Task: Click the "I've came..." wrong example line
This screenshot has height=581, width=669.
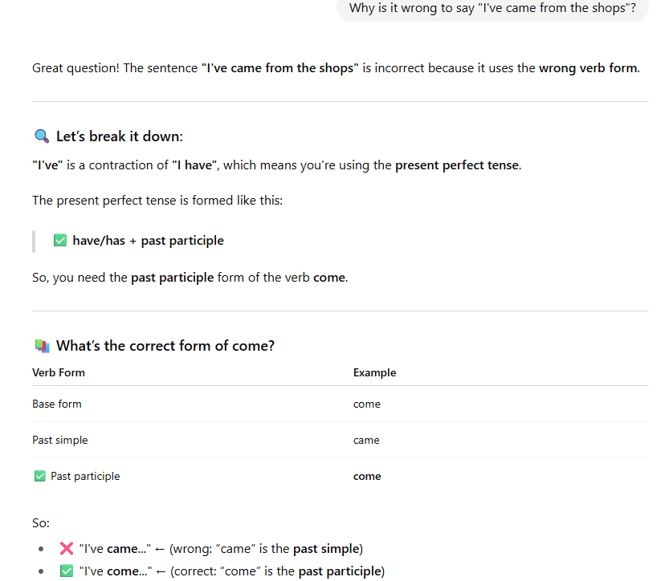Action: 221,549
